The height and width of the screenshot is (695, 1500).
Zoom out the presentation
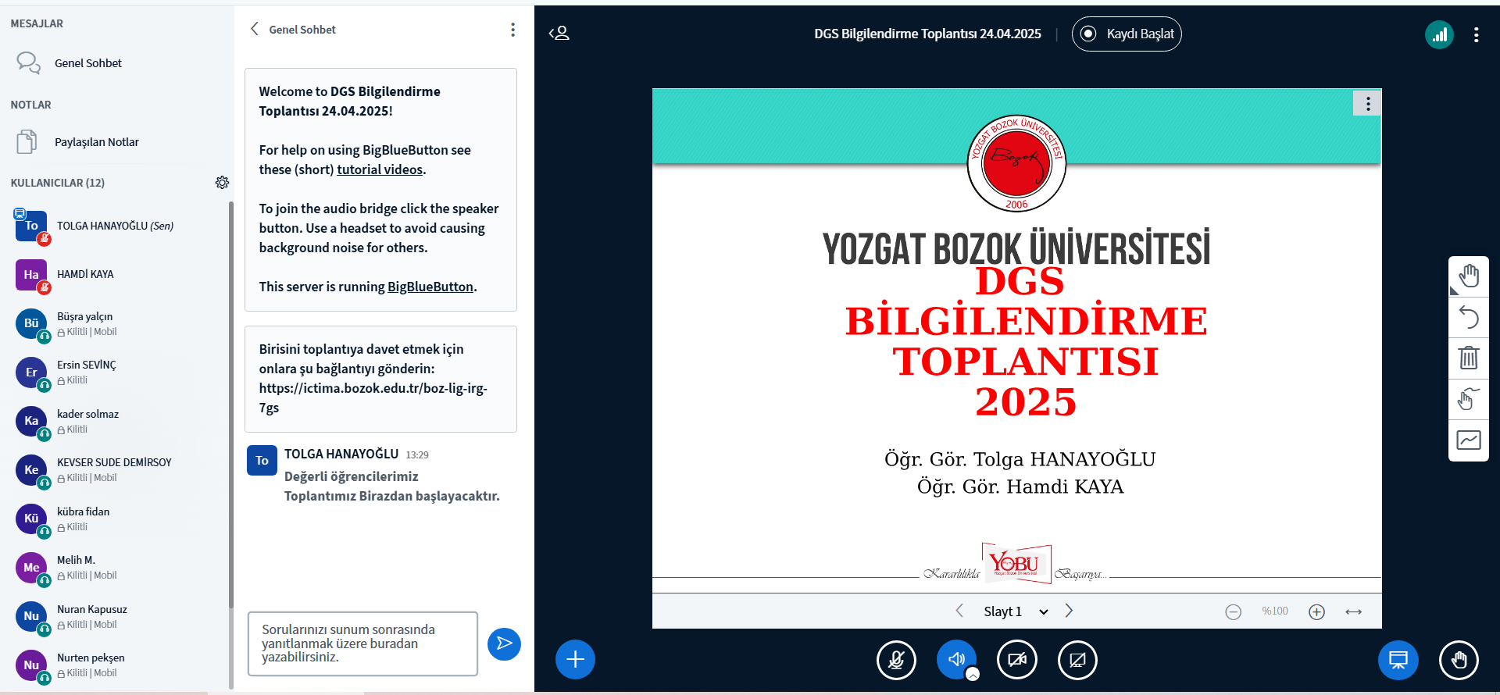click(1233, 611)
